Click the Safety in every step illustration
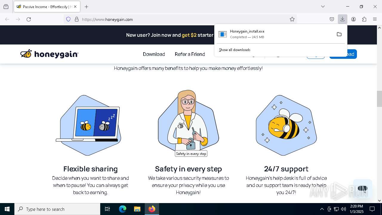 click(188, 121)
